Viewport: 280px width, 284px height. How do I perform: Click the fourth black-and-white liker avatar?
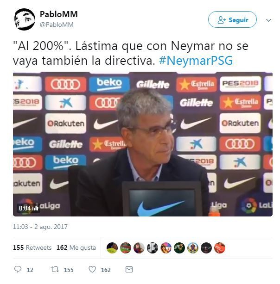click(153, 248)
